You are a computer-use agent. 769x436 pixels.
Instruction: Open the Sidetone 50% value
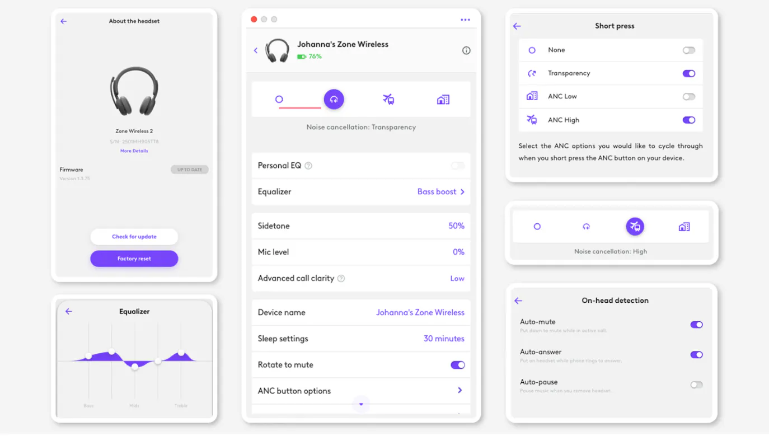(x=456, y=226)
